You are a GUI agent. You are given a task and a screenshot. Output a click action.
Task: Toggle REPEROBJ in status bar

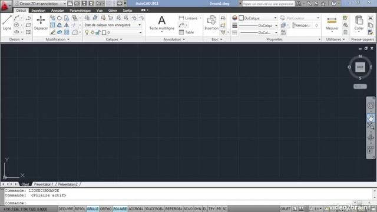pyautogui.click(x=173, y=209)
